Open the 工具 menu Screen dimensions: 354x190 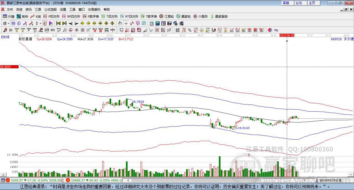pyautogui.click(x=72, y=9)
